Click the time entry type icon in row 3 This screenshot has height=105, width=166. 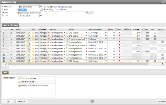[29, 33]
